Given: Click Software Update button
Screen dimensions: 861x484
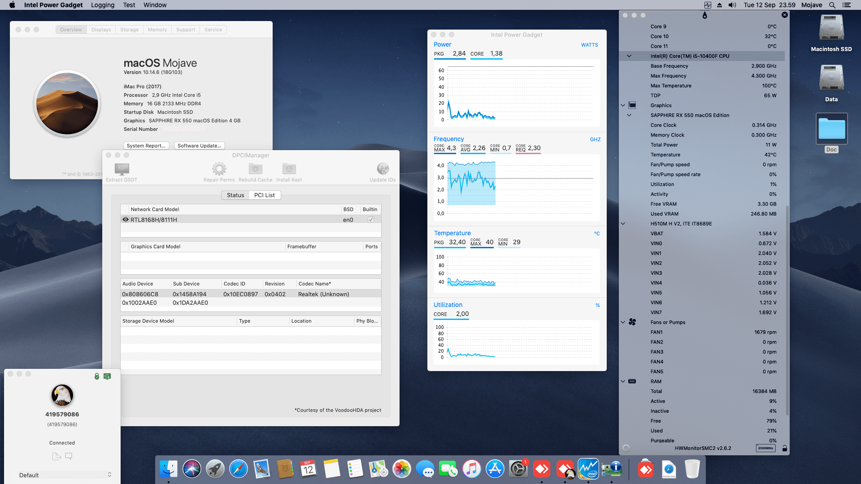Looking at the screenshot, I should point(199,146).
